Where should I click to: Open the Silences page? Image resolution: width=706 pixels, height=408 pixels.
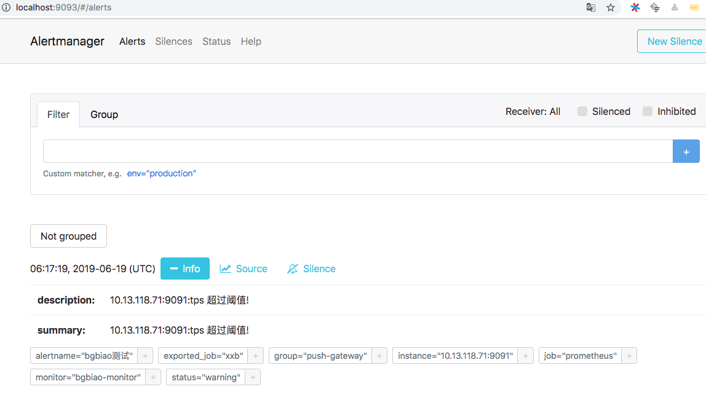pos(174,41)
